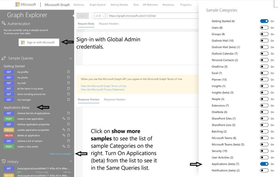278x177 pixels.
Task: Collapse the History section
Action: tap(71, 161)
